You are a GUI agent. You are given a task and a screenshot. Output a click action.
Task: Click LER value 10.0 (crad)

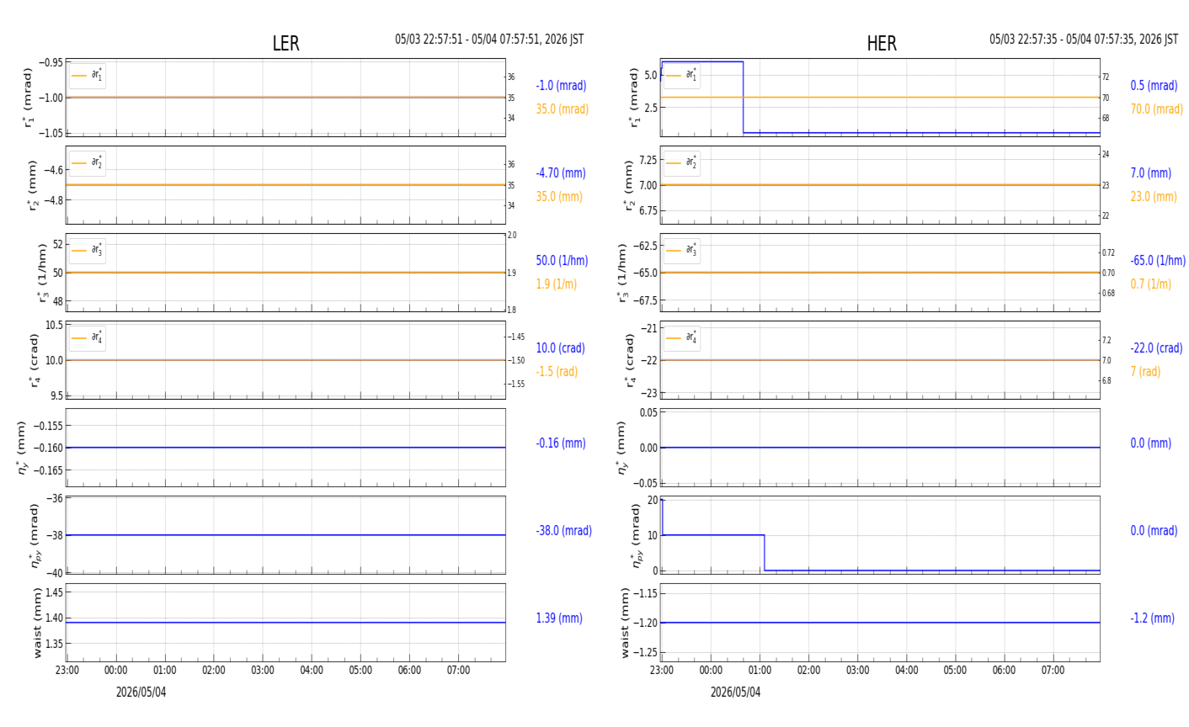(x=560, y=348)
